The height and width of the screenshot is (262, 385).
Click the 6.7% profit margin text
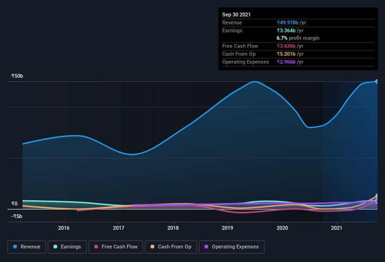(298, 38)
